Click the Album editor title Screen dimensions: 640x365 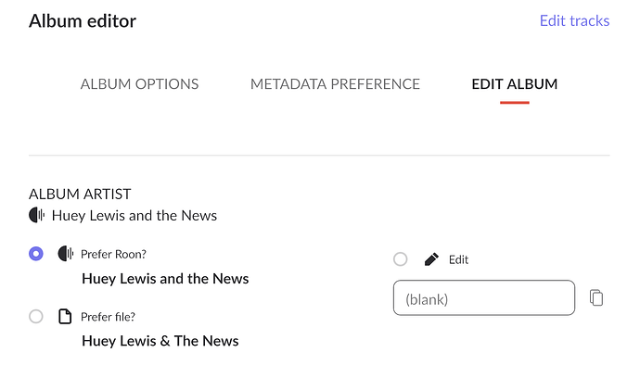(x=83, y=21)
